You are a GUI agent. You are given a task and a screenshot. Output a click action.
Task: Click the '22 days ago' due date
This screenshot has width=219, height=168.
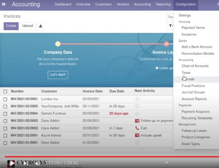[119, 113]
